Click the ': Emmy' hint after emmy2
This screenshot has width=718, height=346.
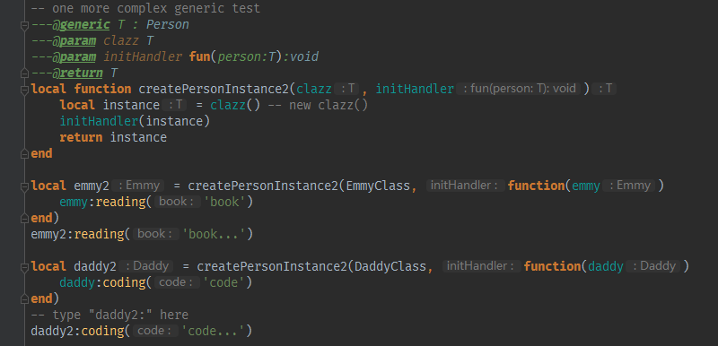pos(138,186)
